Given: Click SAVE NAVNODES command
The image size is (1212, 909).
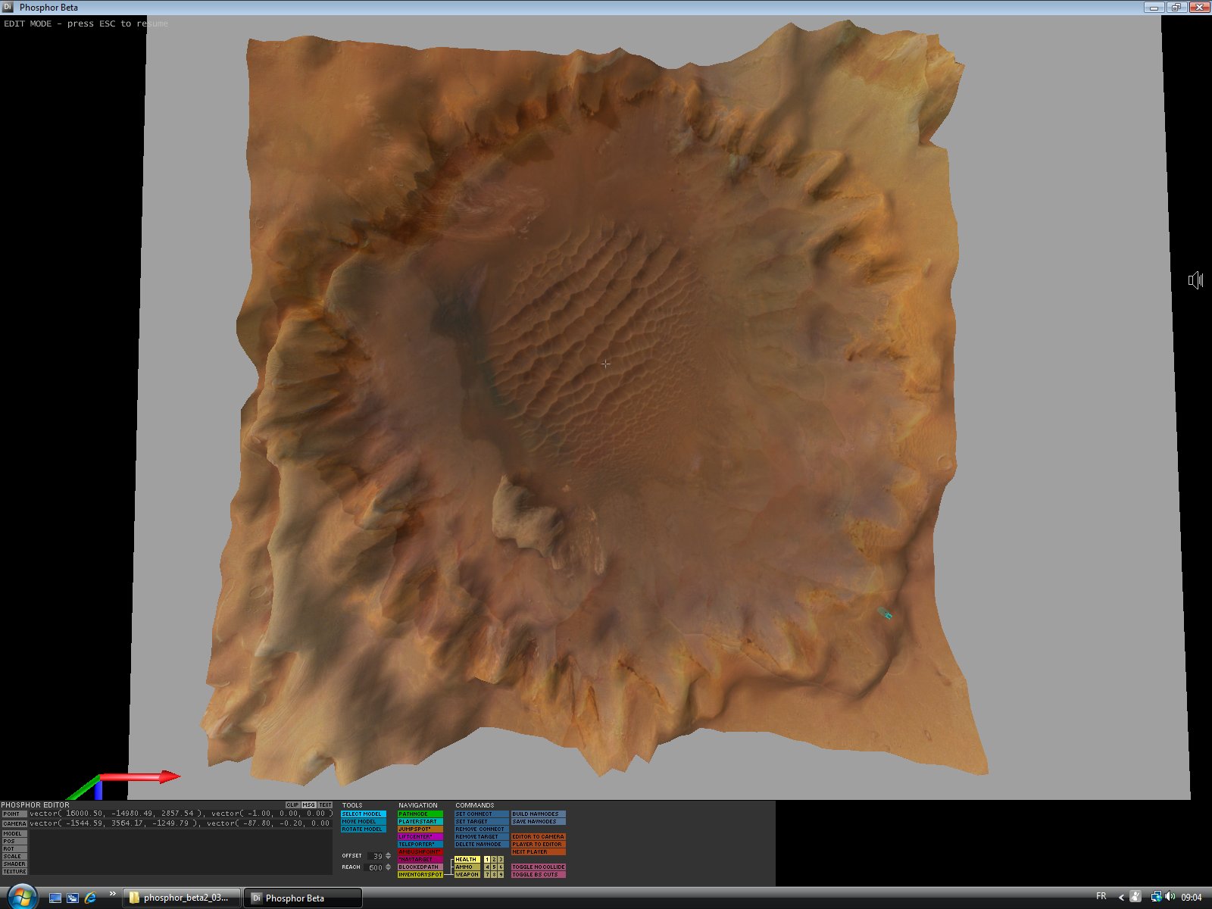Looking at the screenshot, I should click(x=539, y=821).
